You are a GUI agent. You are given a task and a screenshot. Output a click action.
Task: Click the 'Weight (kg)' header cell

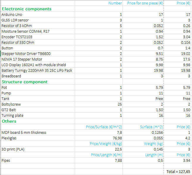coord(143,144)
